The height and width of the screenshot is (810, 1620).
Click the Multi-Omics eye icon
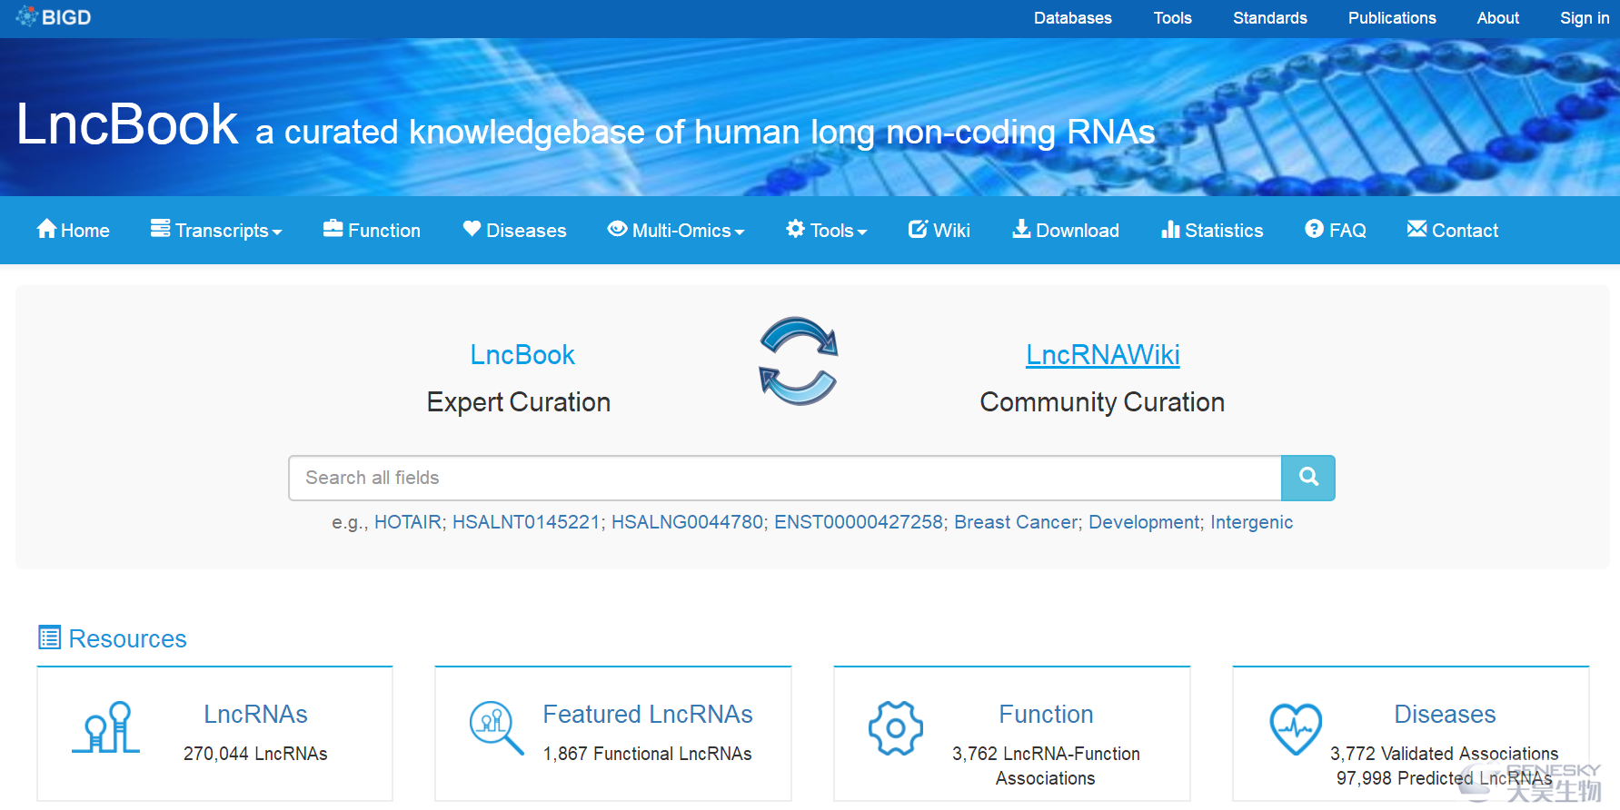[x=618, y=229]
